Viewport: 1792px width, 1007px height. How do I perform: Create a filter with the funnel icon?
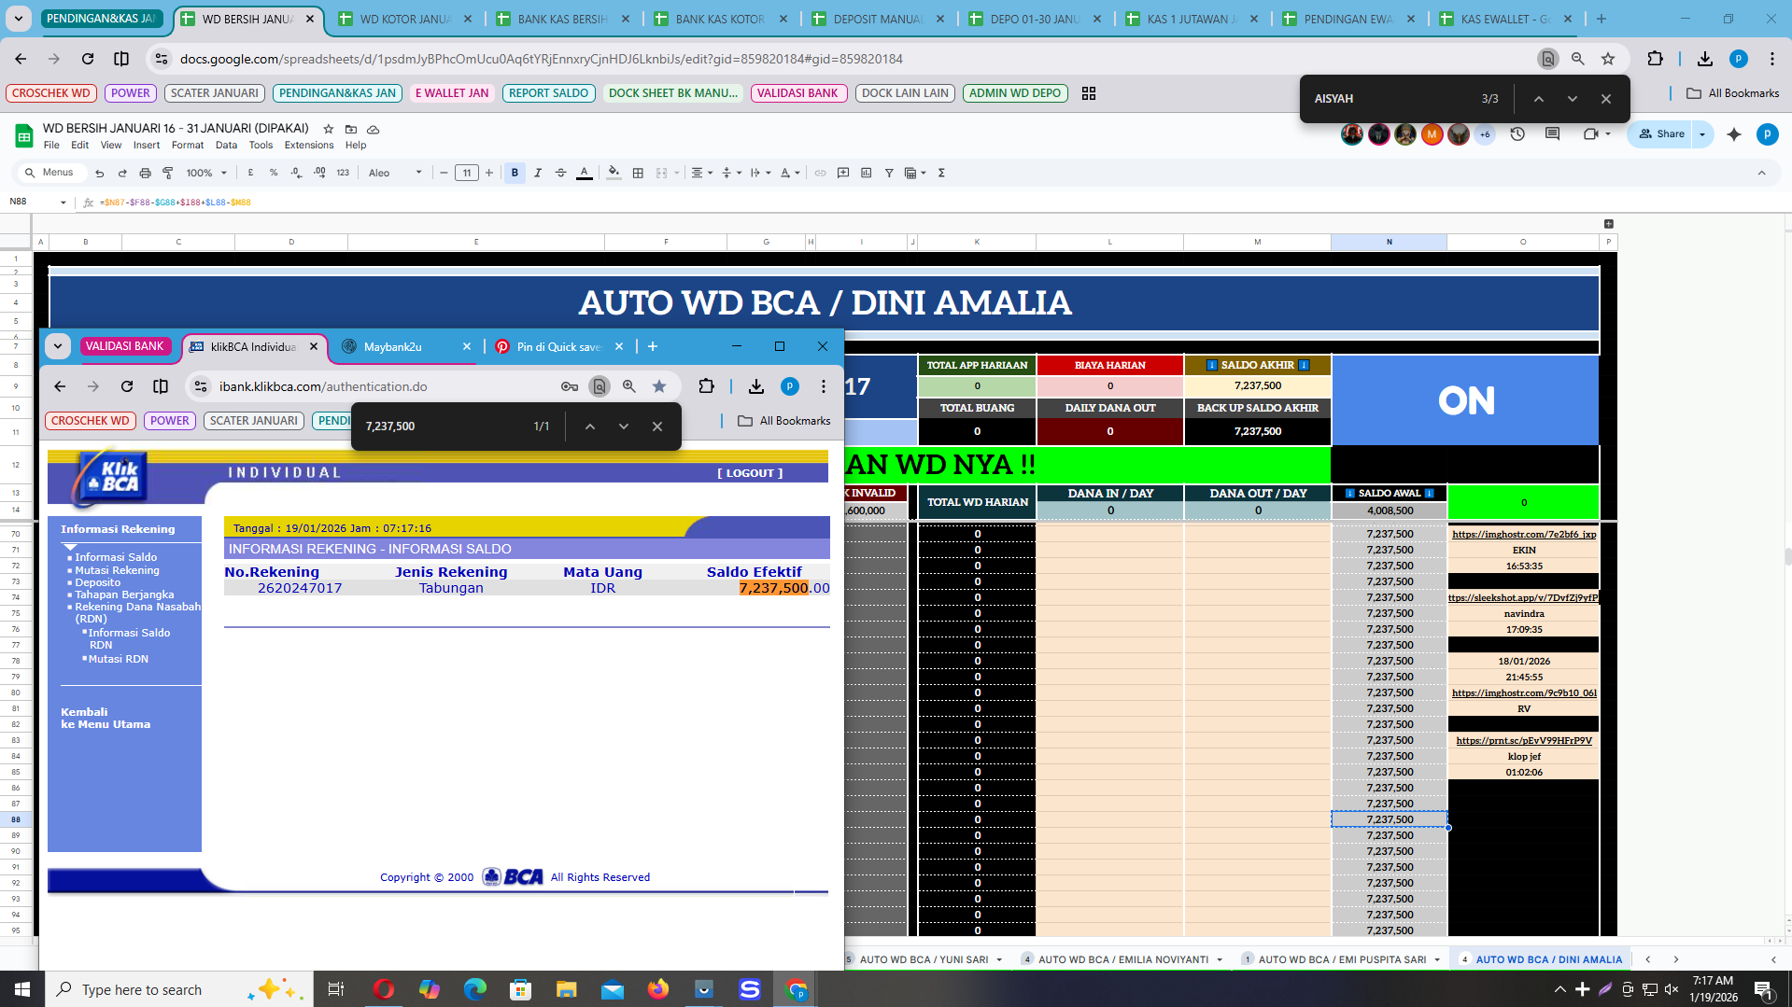tap(889, 173)
